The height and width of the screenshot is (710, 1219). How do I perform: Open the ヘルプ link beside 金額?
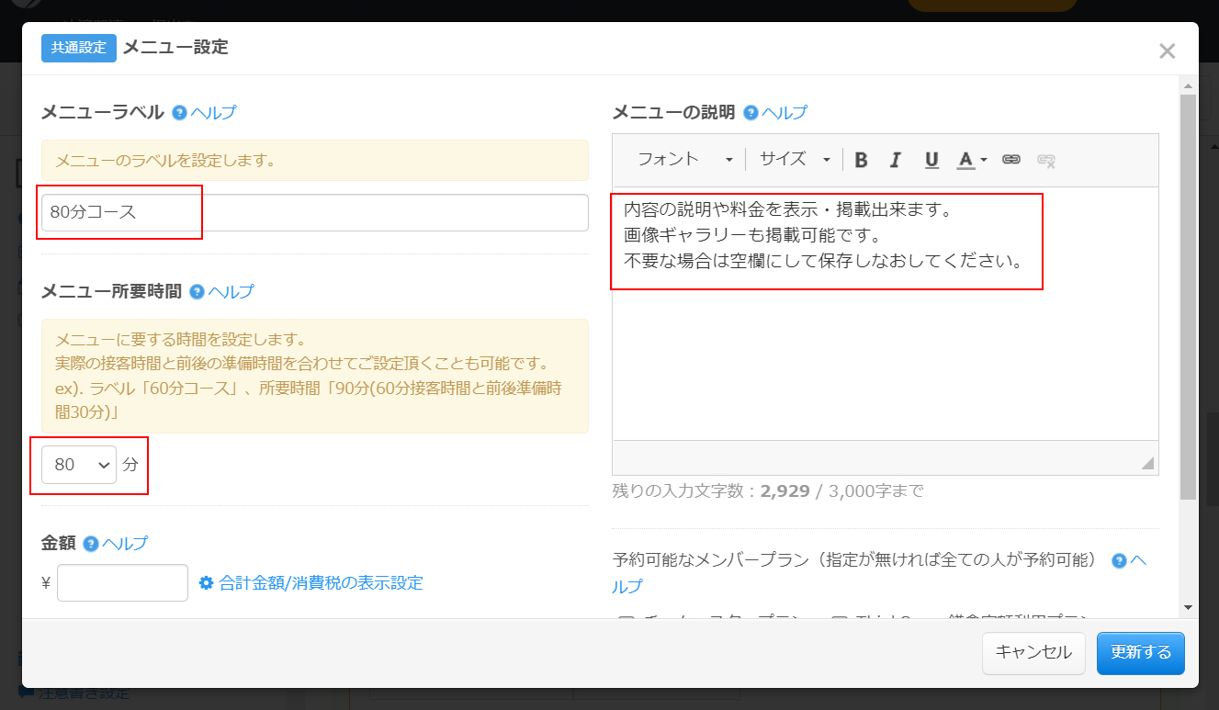point(125,543)
